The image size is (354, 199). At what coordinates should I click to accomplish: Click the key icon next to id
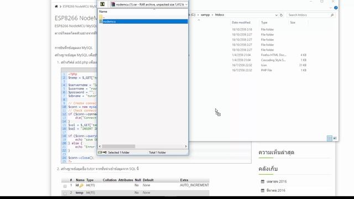[x=81, y=186]
